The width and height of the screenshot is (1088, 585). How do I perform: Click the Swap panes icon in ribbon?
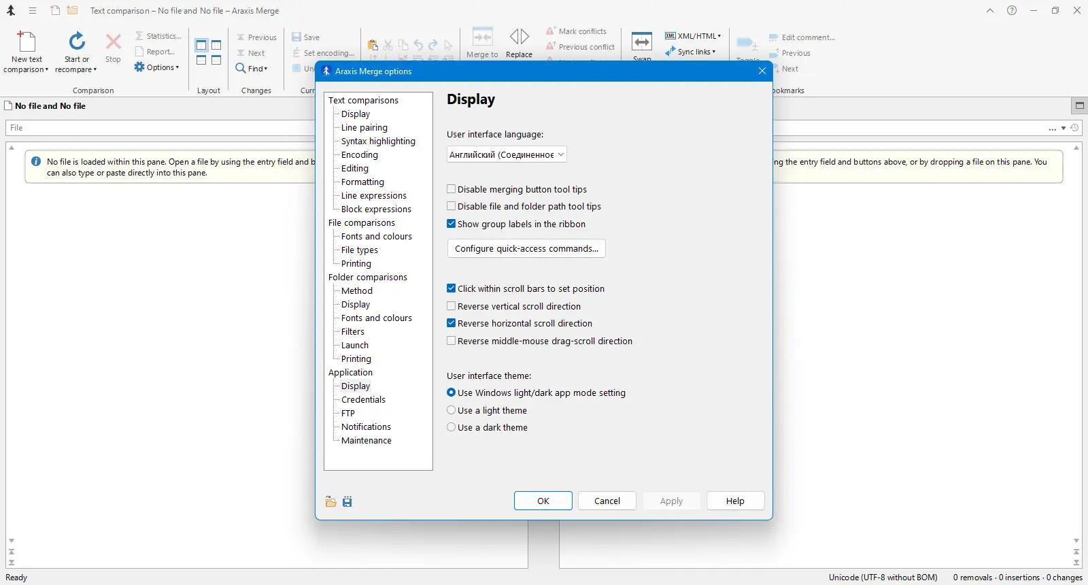tap(642, 42)
